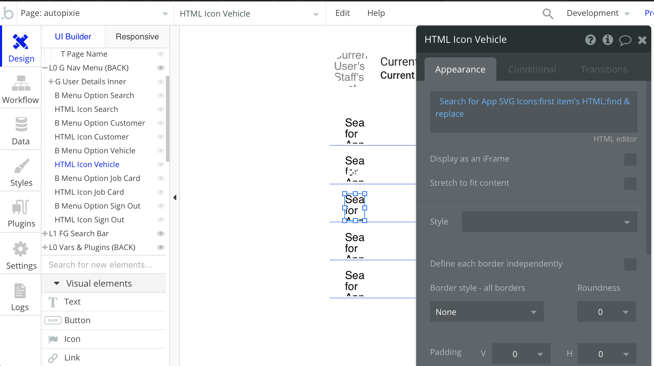
Task: Open the Workflow tab icon
Action: (x=21, y=84)
